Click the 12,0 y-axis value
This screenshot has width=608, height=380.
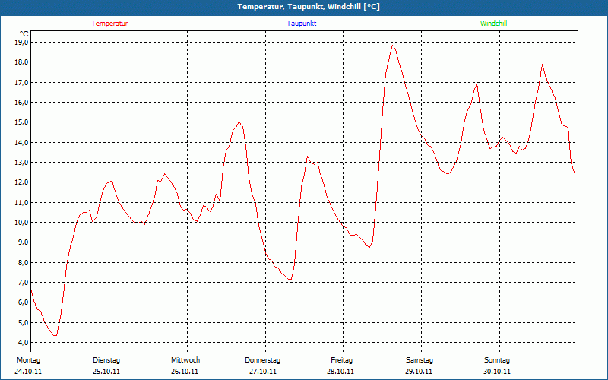(22, 182)
